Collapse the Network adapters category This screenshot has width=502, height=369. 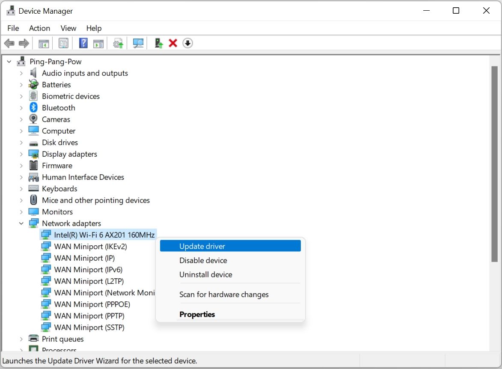coord(21,223)
